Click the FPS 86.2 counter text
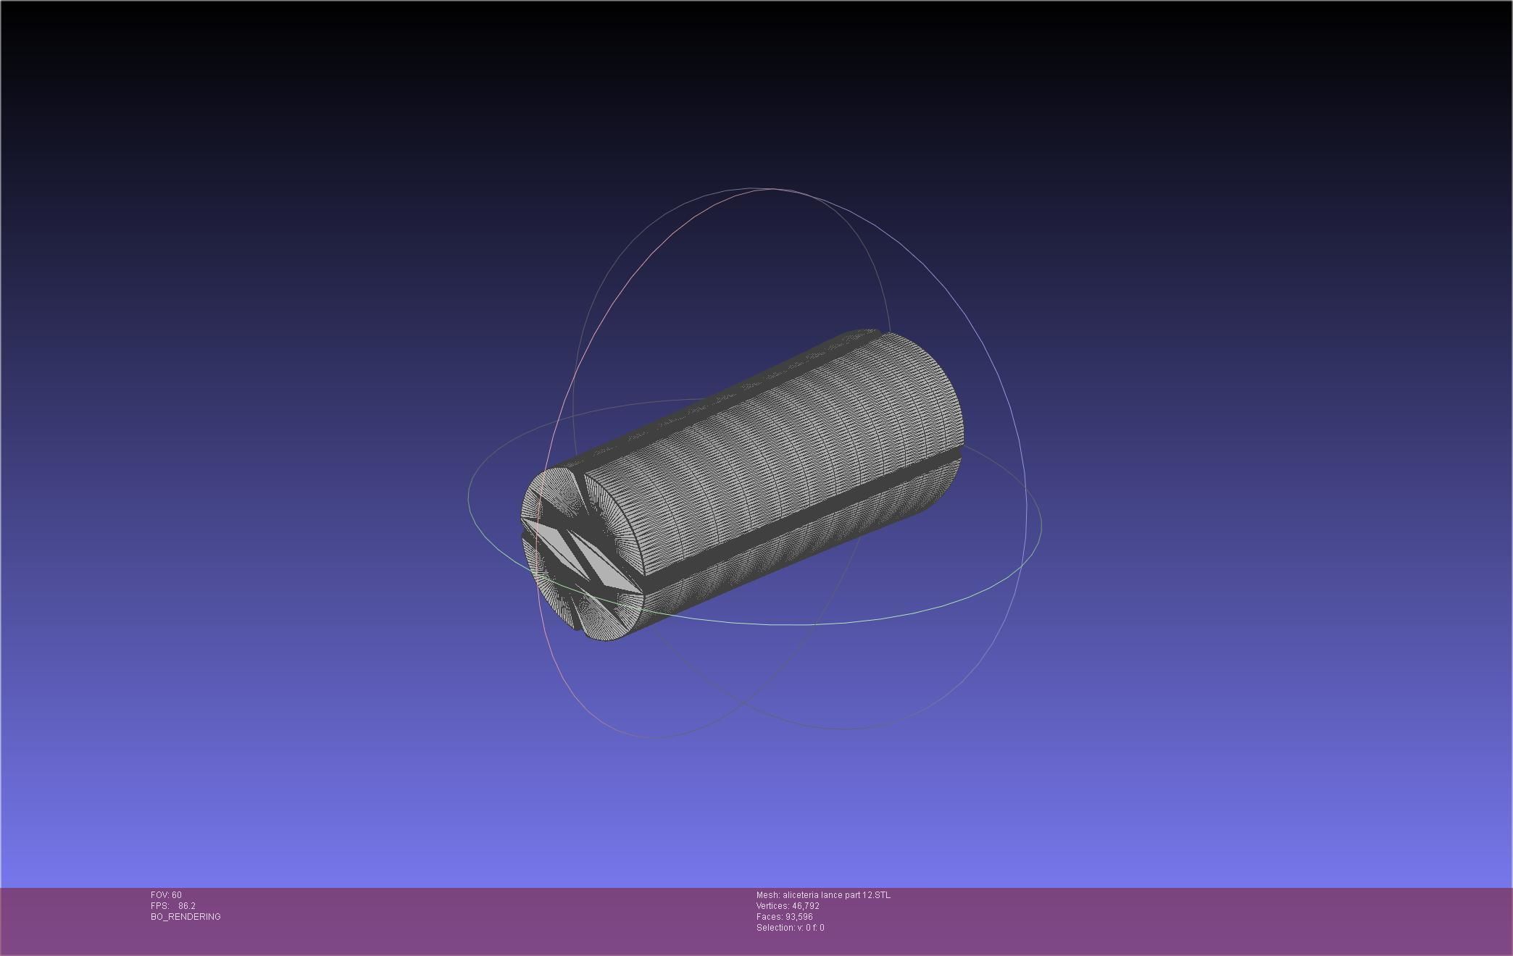 click(173, 906)
